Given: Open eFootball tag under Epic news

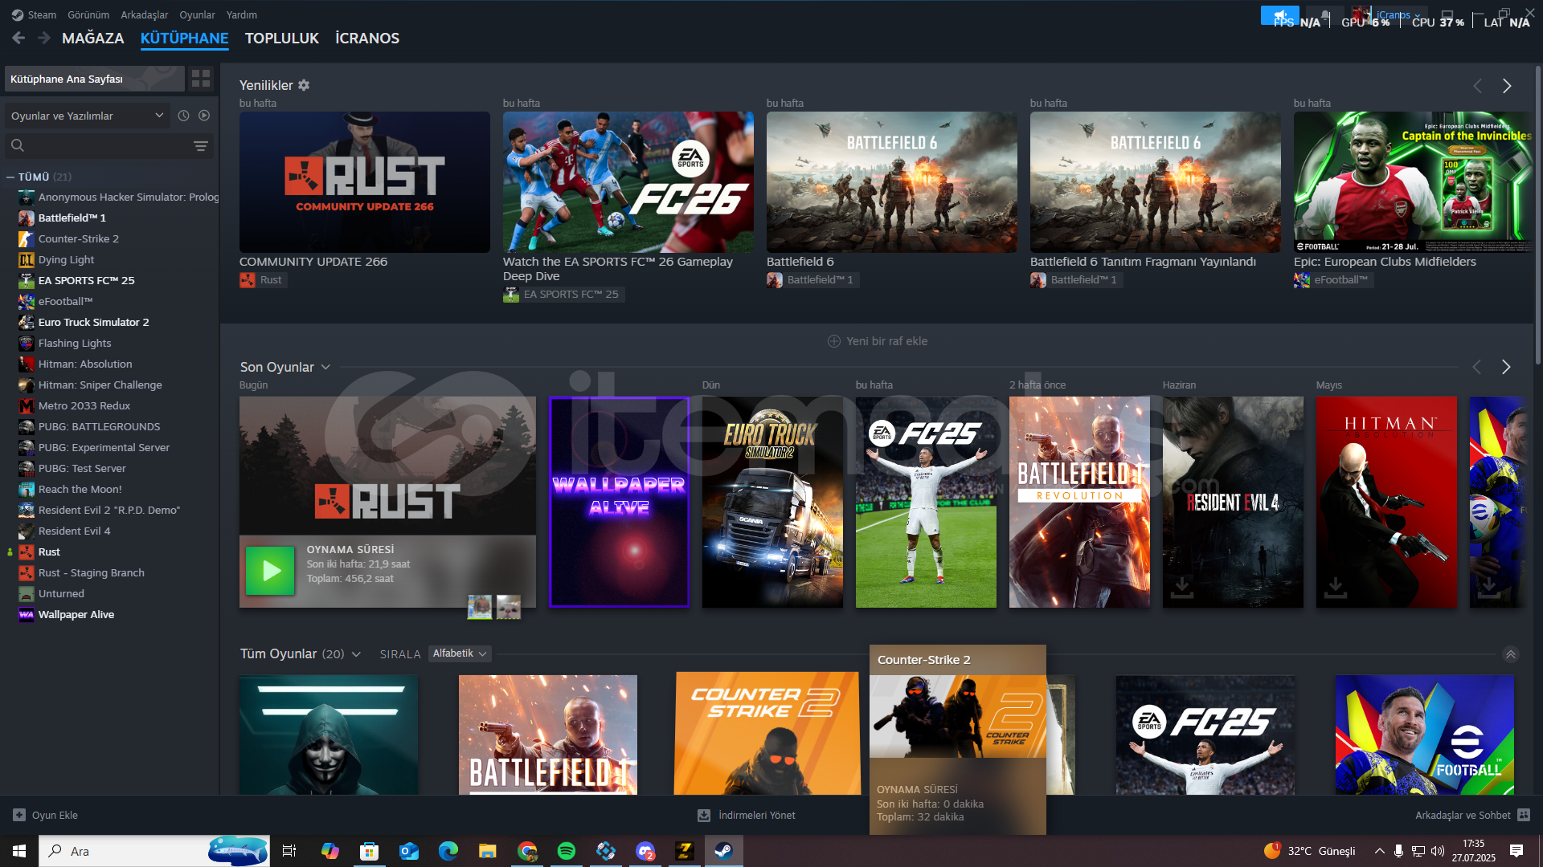Looking at the screenshot, I should point(1332,280).
